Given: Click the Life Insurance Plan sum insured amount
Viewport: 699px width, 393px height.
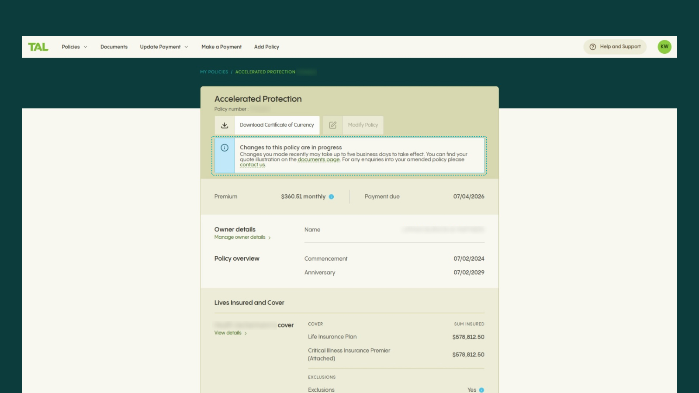Looking at the screenshot, I should pyautogui.click(x=468, y=337).
